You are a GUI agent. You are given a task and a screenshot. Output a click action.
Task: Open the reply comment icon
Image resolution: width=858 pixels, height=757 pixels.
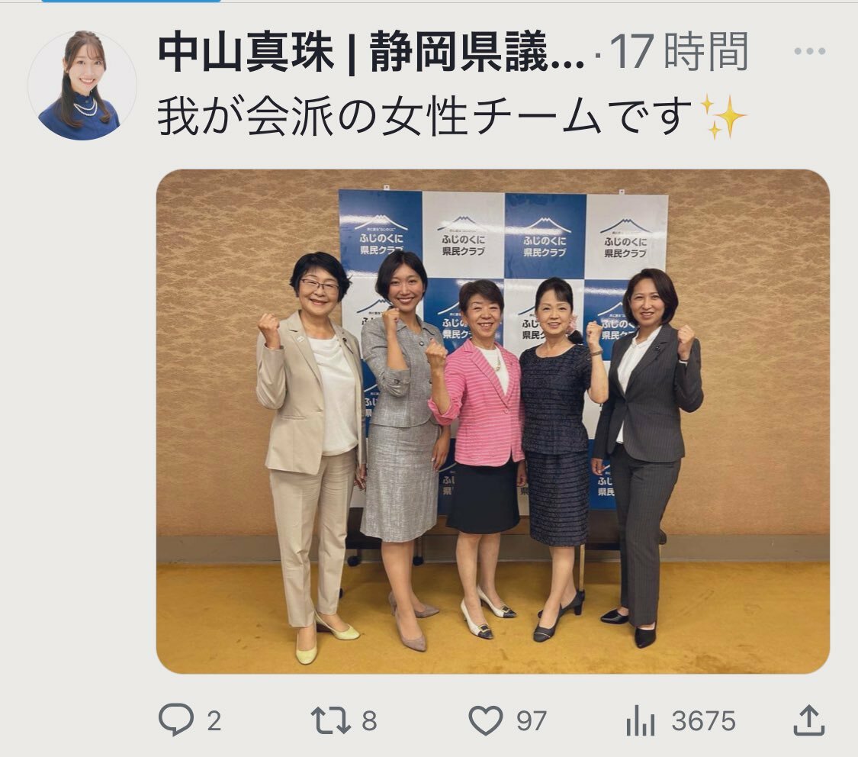tap(175, 720)
